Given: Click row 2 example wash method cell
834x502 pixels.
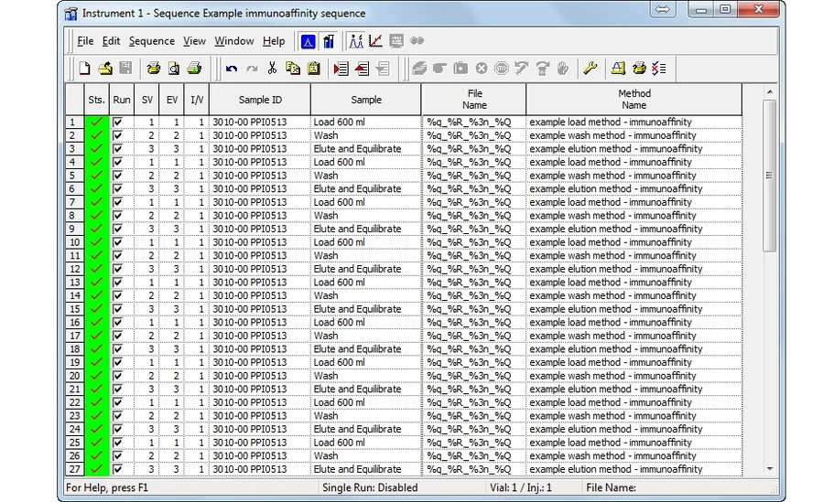Looking at the screenshot, I should (x=634, y=135).
